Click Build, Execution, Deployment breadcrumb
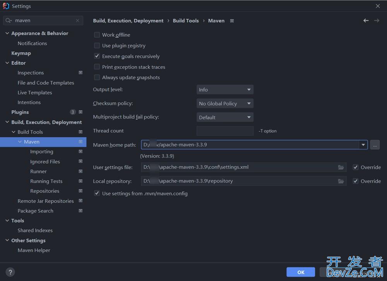Image resolution: width=387 pixels, height=281 pixels. (x=128, y=21)
